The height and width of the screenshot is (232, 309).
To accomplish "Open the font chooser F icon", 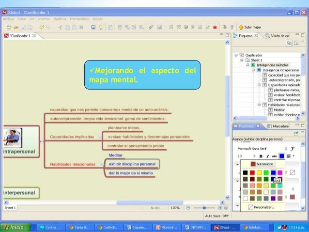I will [x=292, y=149].
